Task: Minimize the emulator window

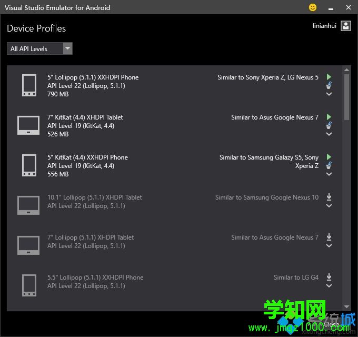Action: pyautogui.click(x=331, y=8)
